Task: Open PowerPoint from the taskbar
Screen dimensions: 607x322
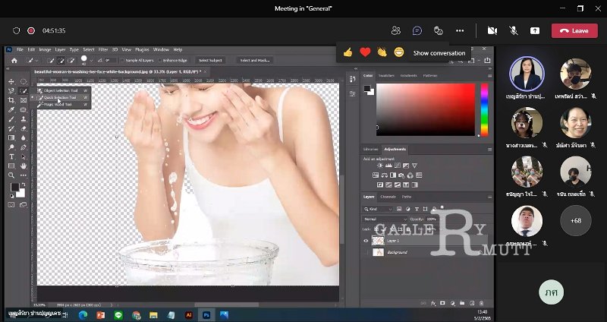Action: click(x=101, y=315)
